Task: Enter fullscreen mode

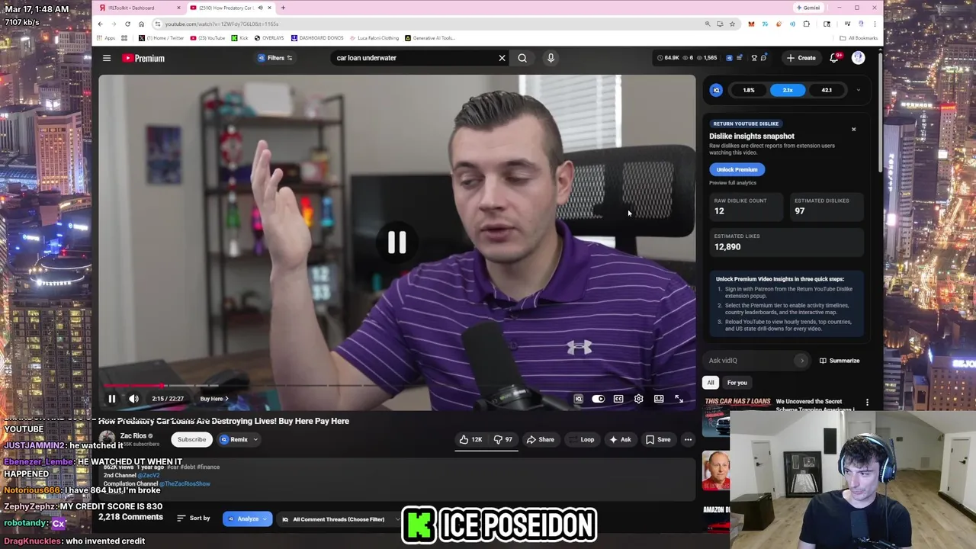Action: point(679,399)
